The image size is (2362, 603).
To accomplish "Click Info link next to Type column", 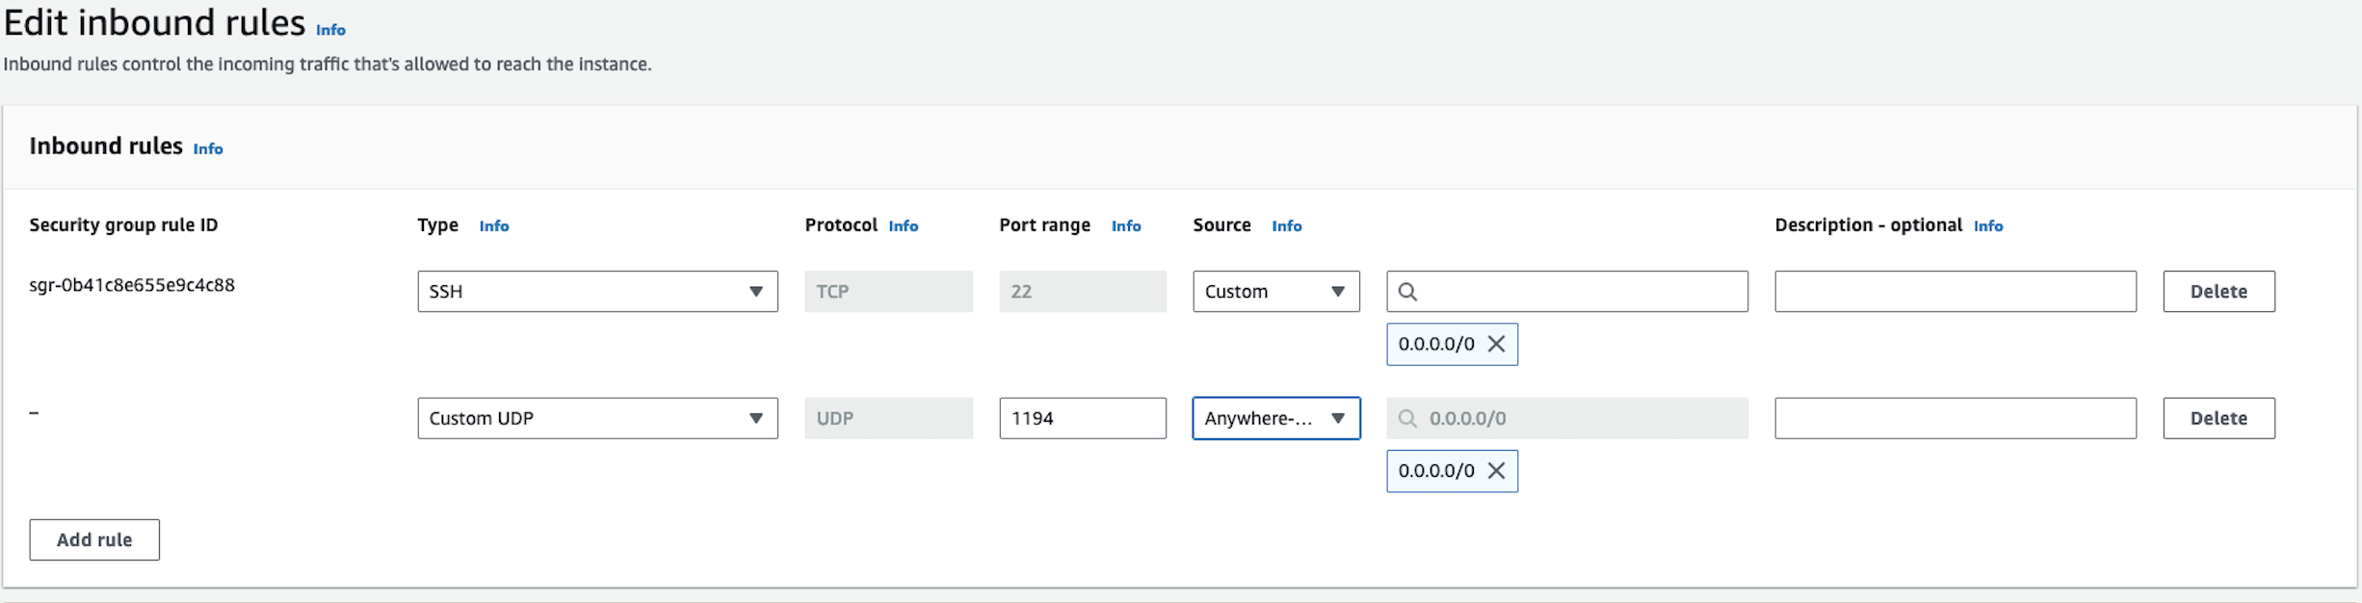I will pos(494,226).
